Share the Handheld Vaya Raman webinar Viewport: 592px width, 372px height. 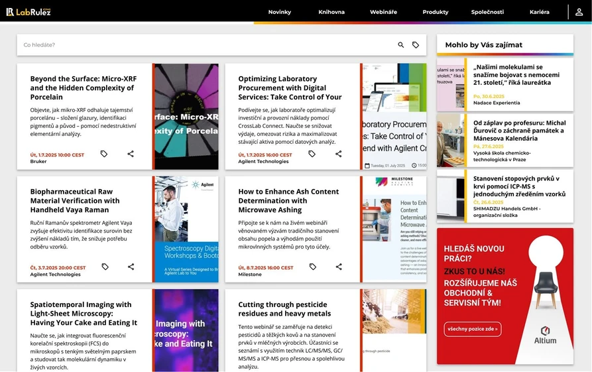pos(131,267)
